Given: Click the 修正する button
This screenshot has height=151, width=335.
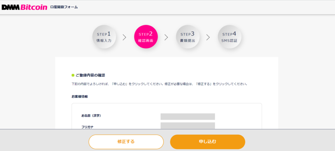Looking at the screenshot, I should click(126, 142).
